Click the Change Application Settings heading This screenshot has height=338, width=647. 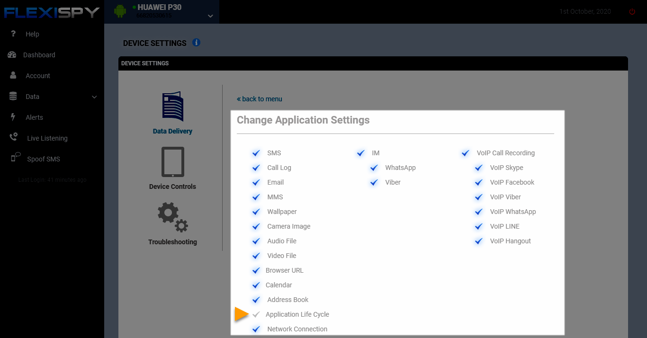click(303, 120)
